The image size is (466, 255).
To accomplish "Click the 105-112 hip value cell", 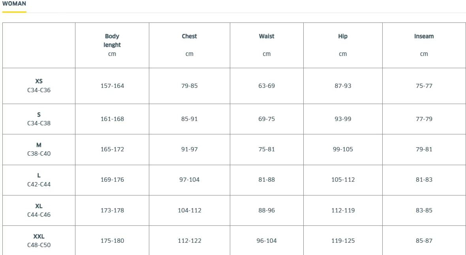I will tap(343, 180).
